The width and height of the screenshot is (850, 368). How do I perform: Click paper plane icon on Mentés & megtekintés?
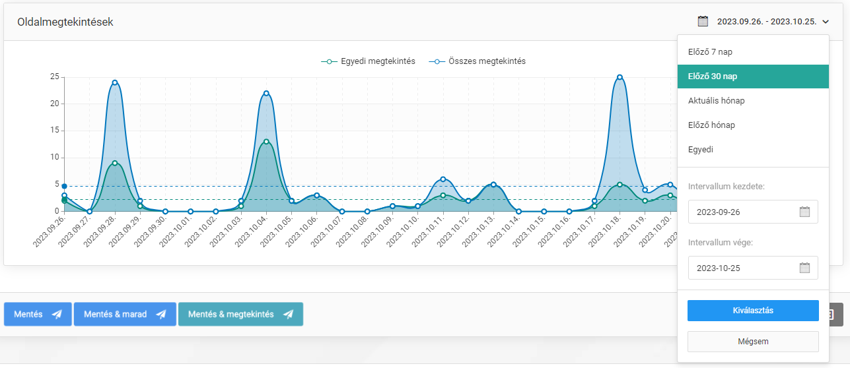[289, 315]
